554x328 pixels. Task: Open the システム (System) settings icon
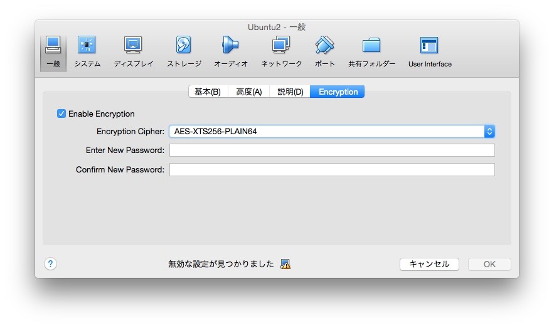click(87, 52)
